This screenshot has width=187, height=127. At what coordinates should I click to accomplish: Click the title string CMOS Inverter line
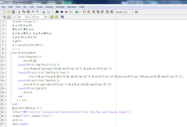coord(72,112)
